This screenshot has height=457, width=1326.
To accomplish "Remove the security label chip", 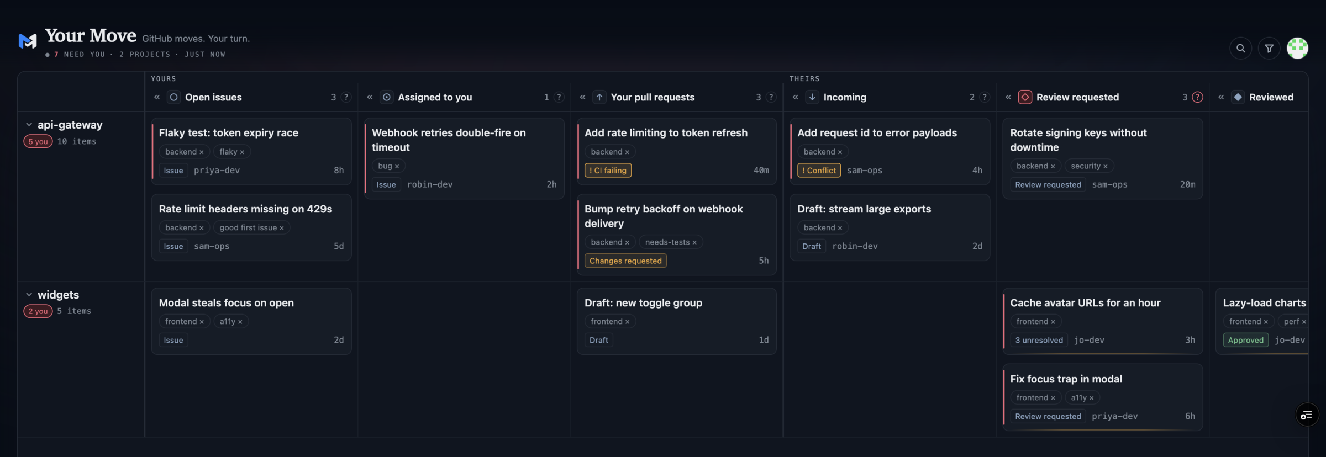I will [1105, 166].
